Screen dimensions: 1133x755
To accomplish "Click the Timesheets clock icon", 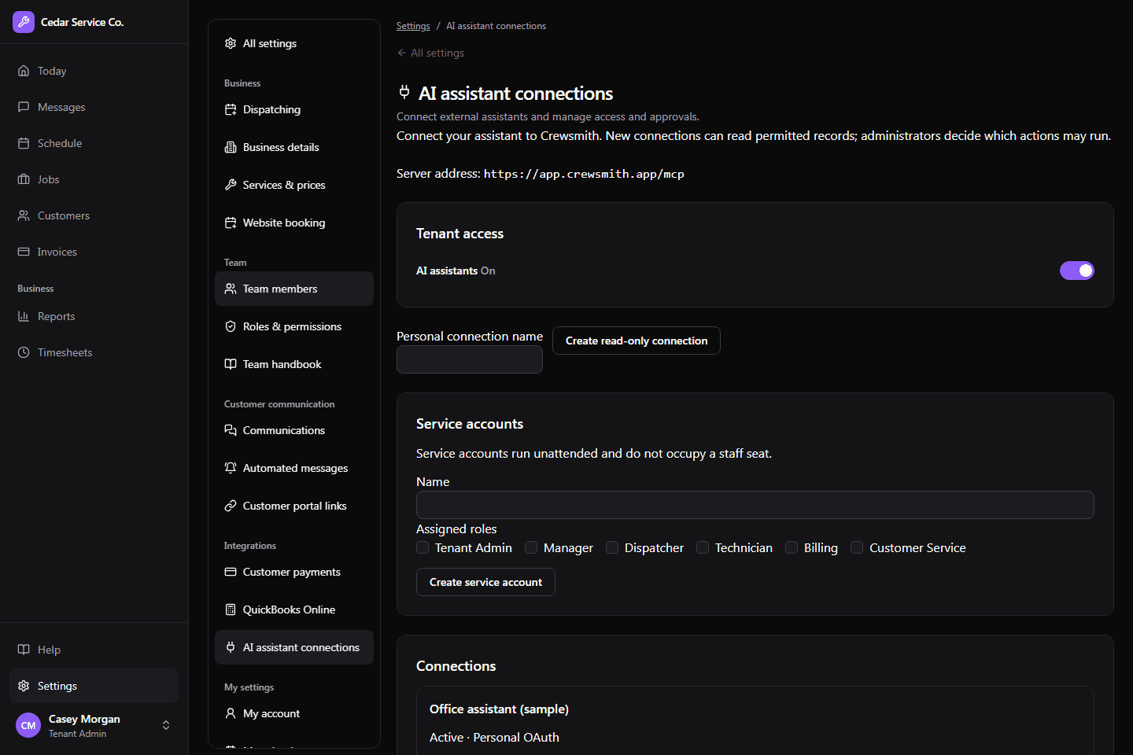I will [x=24, y=352].
